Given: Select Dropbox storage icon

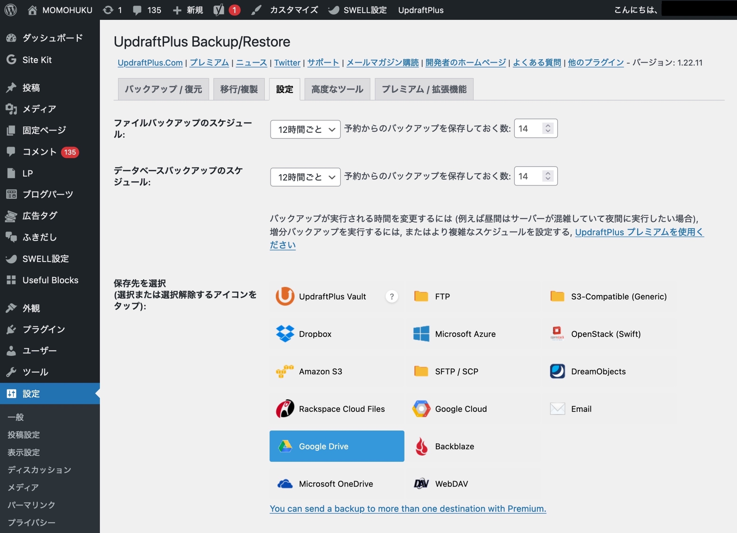Looking at the screenshot, I should click(x=285, y=334).
